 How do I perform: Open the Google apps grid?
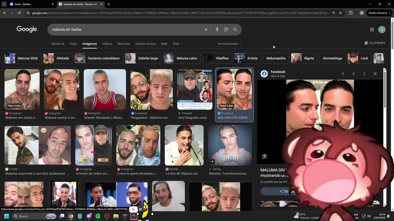(x=372, y=29)
